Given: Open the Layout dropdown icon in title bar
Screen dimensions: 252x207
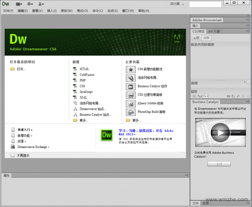Looking at the screenshot, I should 19,4.
